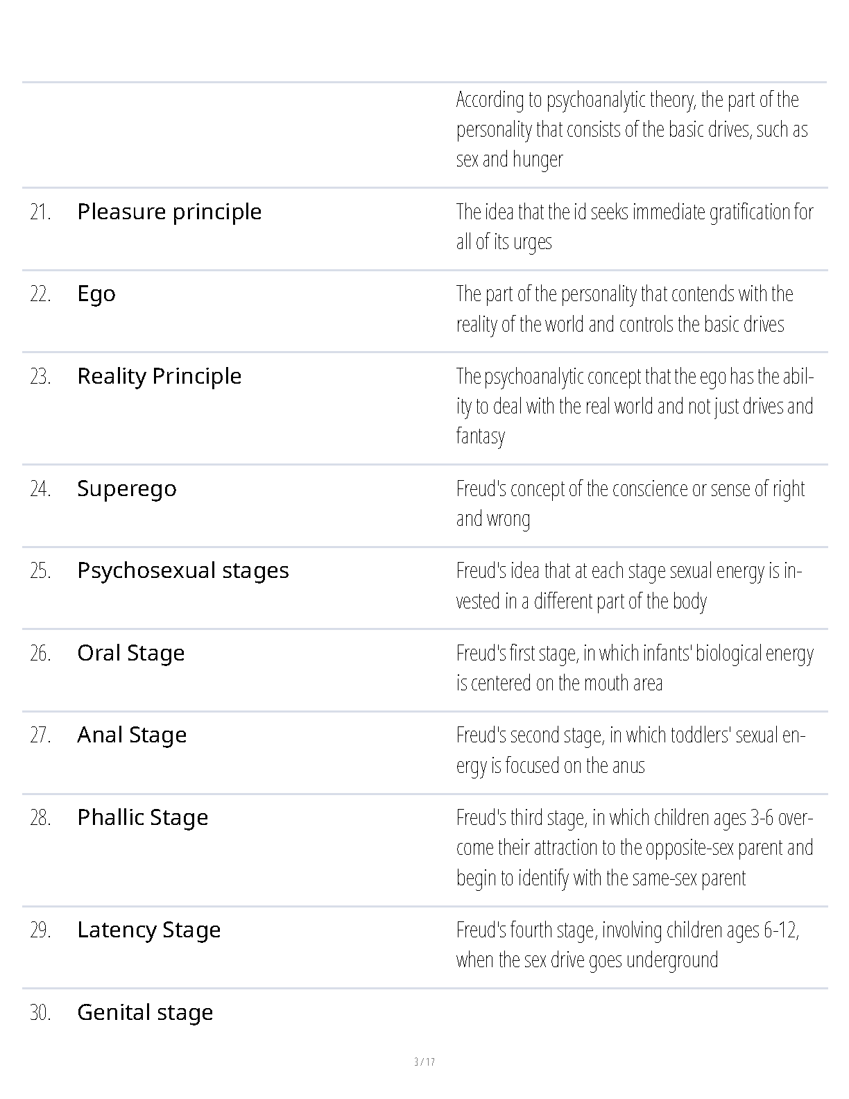The width and height of the screenshot is (849, 1099).
Task: Click the row number 30
Action: (x=40, y=1013)
